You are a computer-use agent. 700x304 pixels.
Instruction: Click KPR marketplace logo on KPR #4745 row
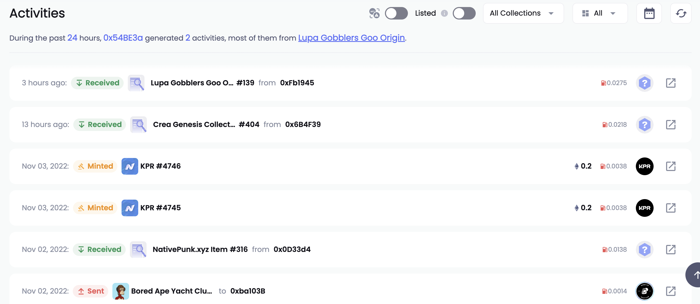click(x=644, y=208)
